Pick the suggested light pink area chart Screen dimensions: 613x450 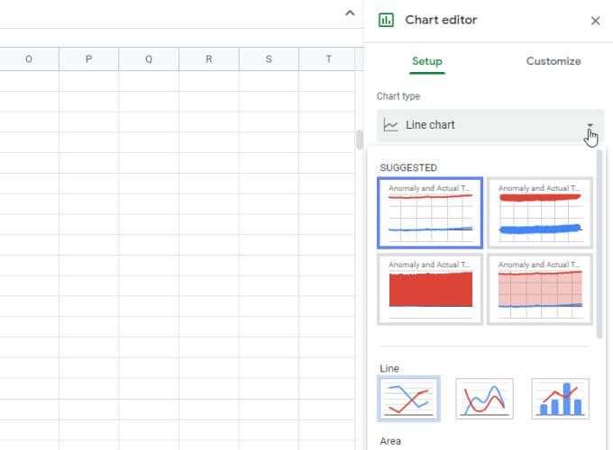click(x=540, y=289)
